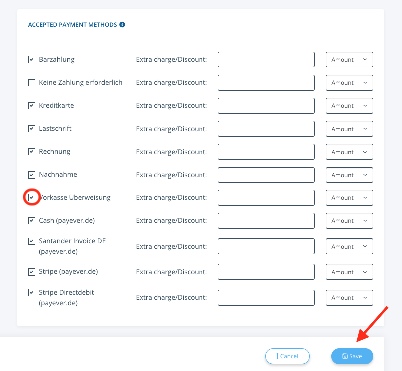
Task: Expand the Amount dropdown for Rechnung
Action: pyautogui.click(x=349, y=152)
